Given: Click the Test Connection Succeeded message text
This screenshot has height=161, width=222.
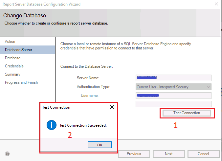Looking at the screenshot, I should (x=83, y=125).
